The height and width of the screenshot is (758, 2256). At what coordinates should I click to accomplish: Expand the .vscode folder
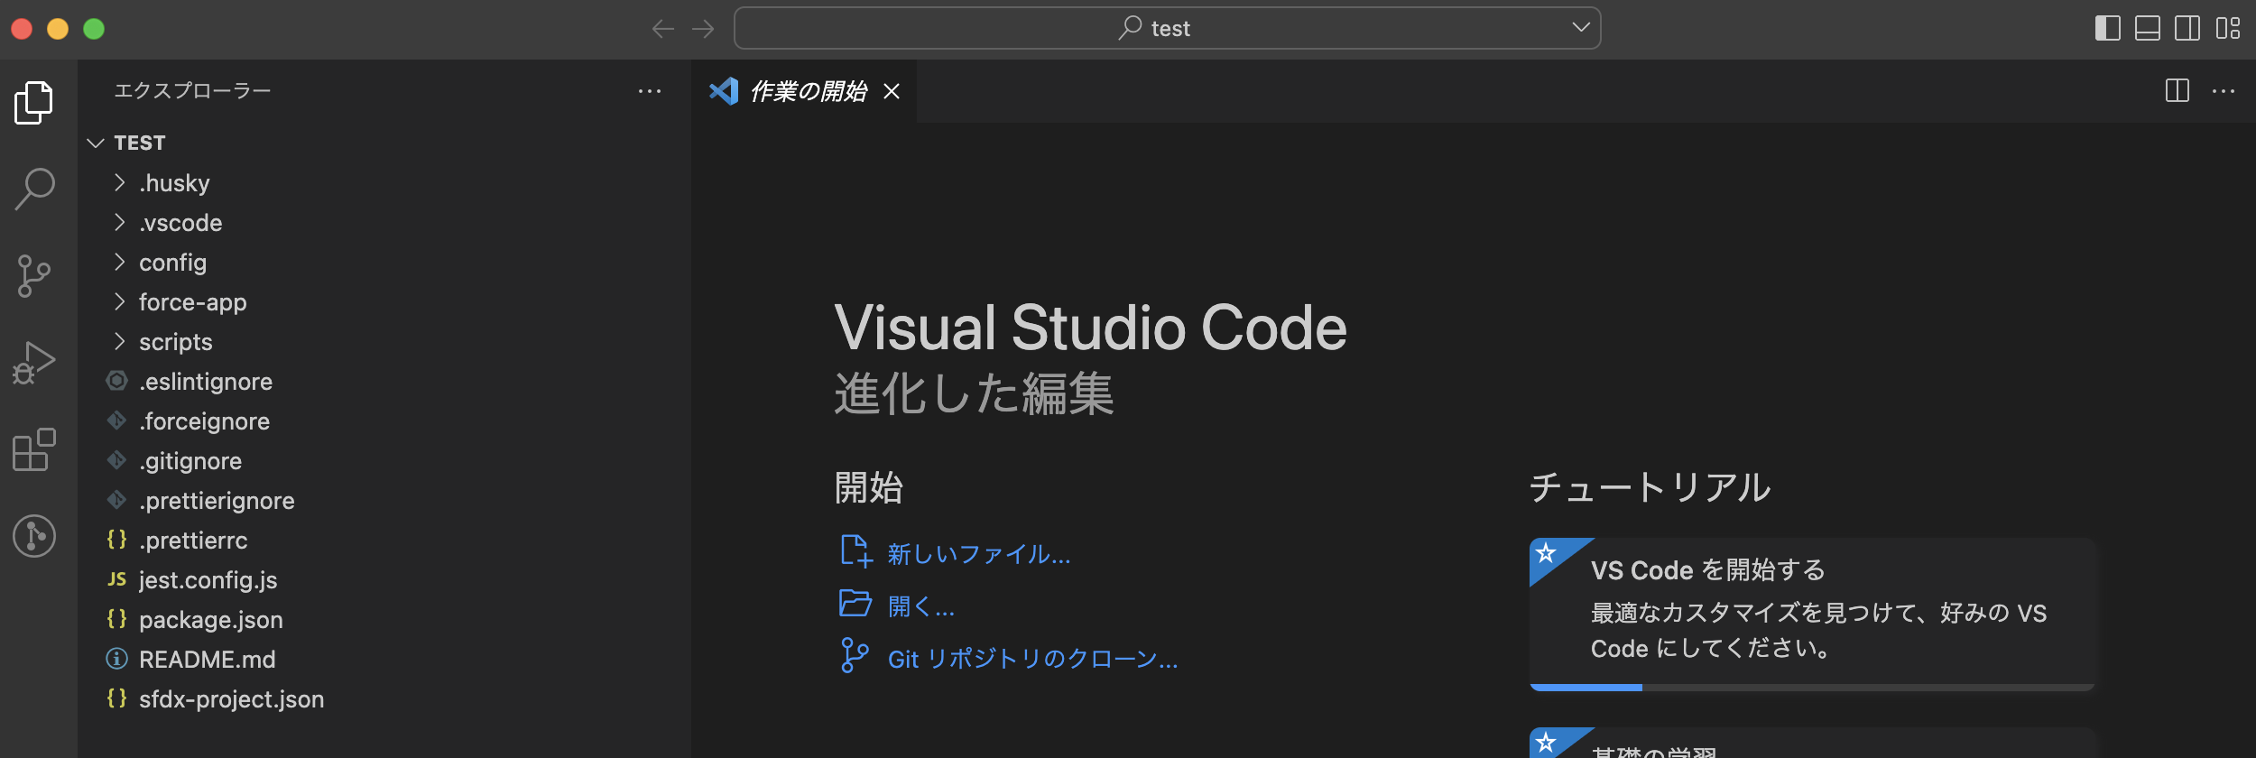tap(120, 223)
